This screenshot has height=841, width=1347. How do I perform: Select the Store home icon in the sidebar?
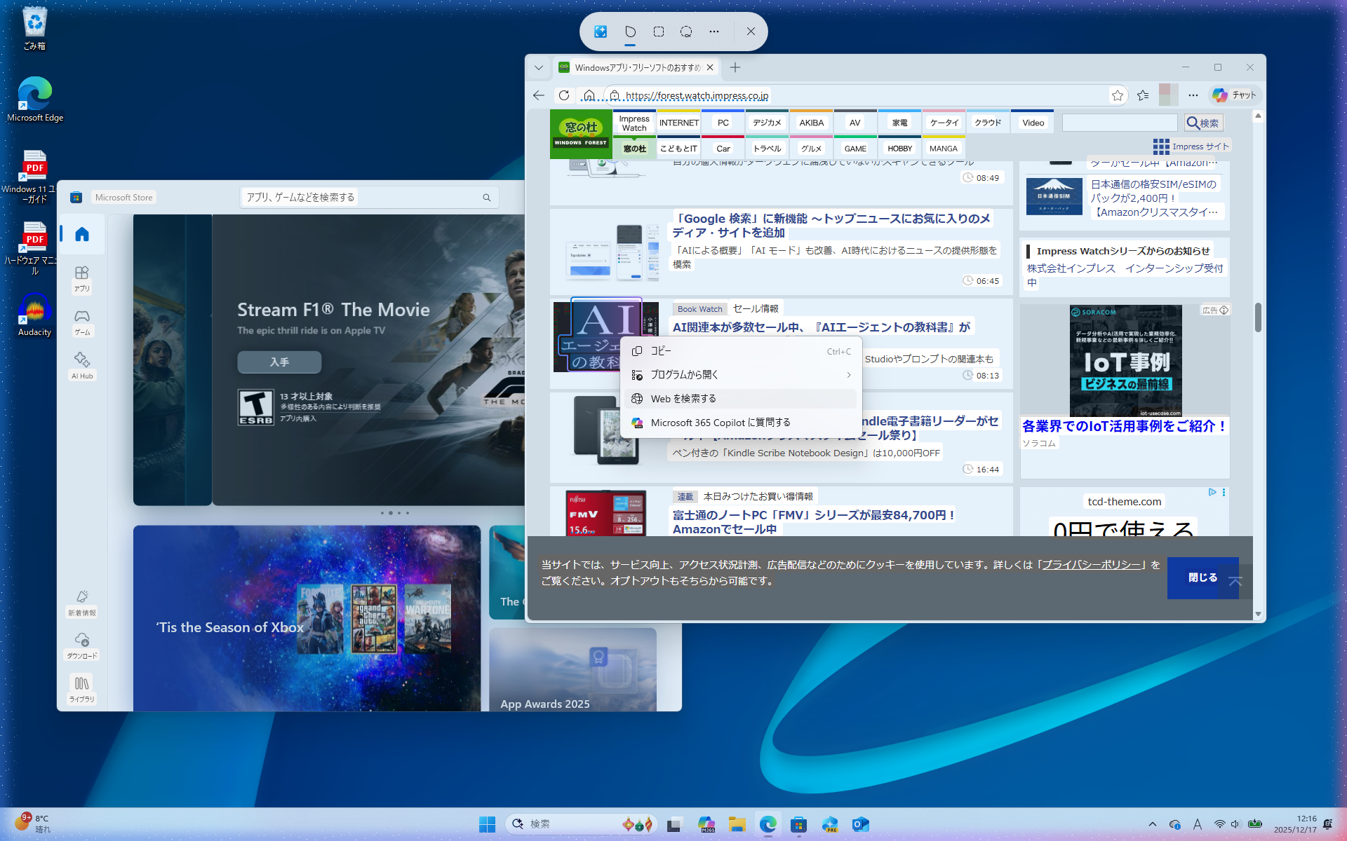[81, 235]
